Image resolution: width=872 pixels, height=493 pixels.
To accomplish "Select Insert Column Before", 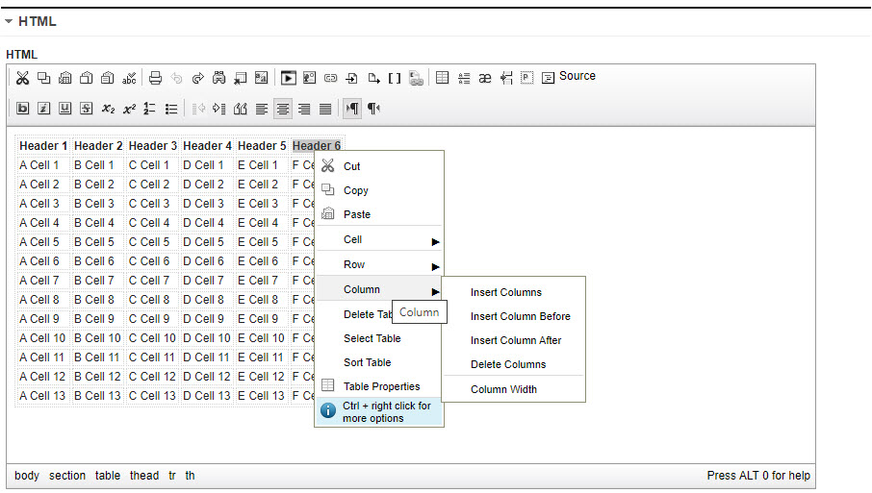I will click(514, 316).
